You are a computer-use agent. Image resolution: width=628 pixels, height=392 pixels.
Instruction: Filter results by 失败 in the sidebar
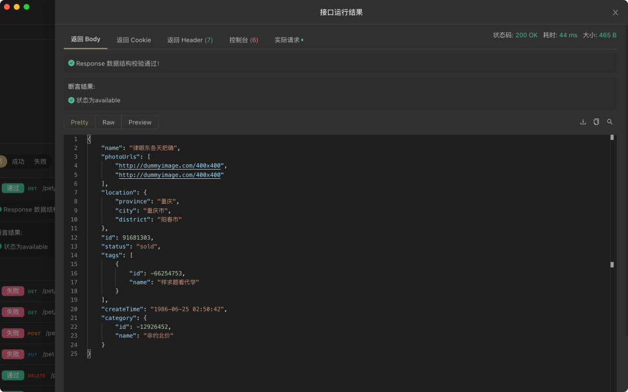(x=40, y=161)
